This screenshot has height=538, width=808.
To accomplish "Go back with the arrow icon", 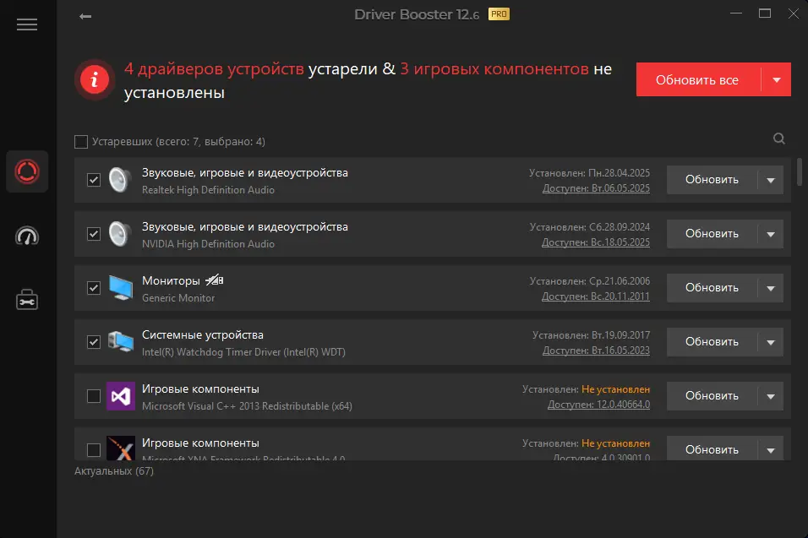I will [85, 17].
